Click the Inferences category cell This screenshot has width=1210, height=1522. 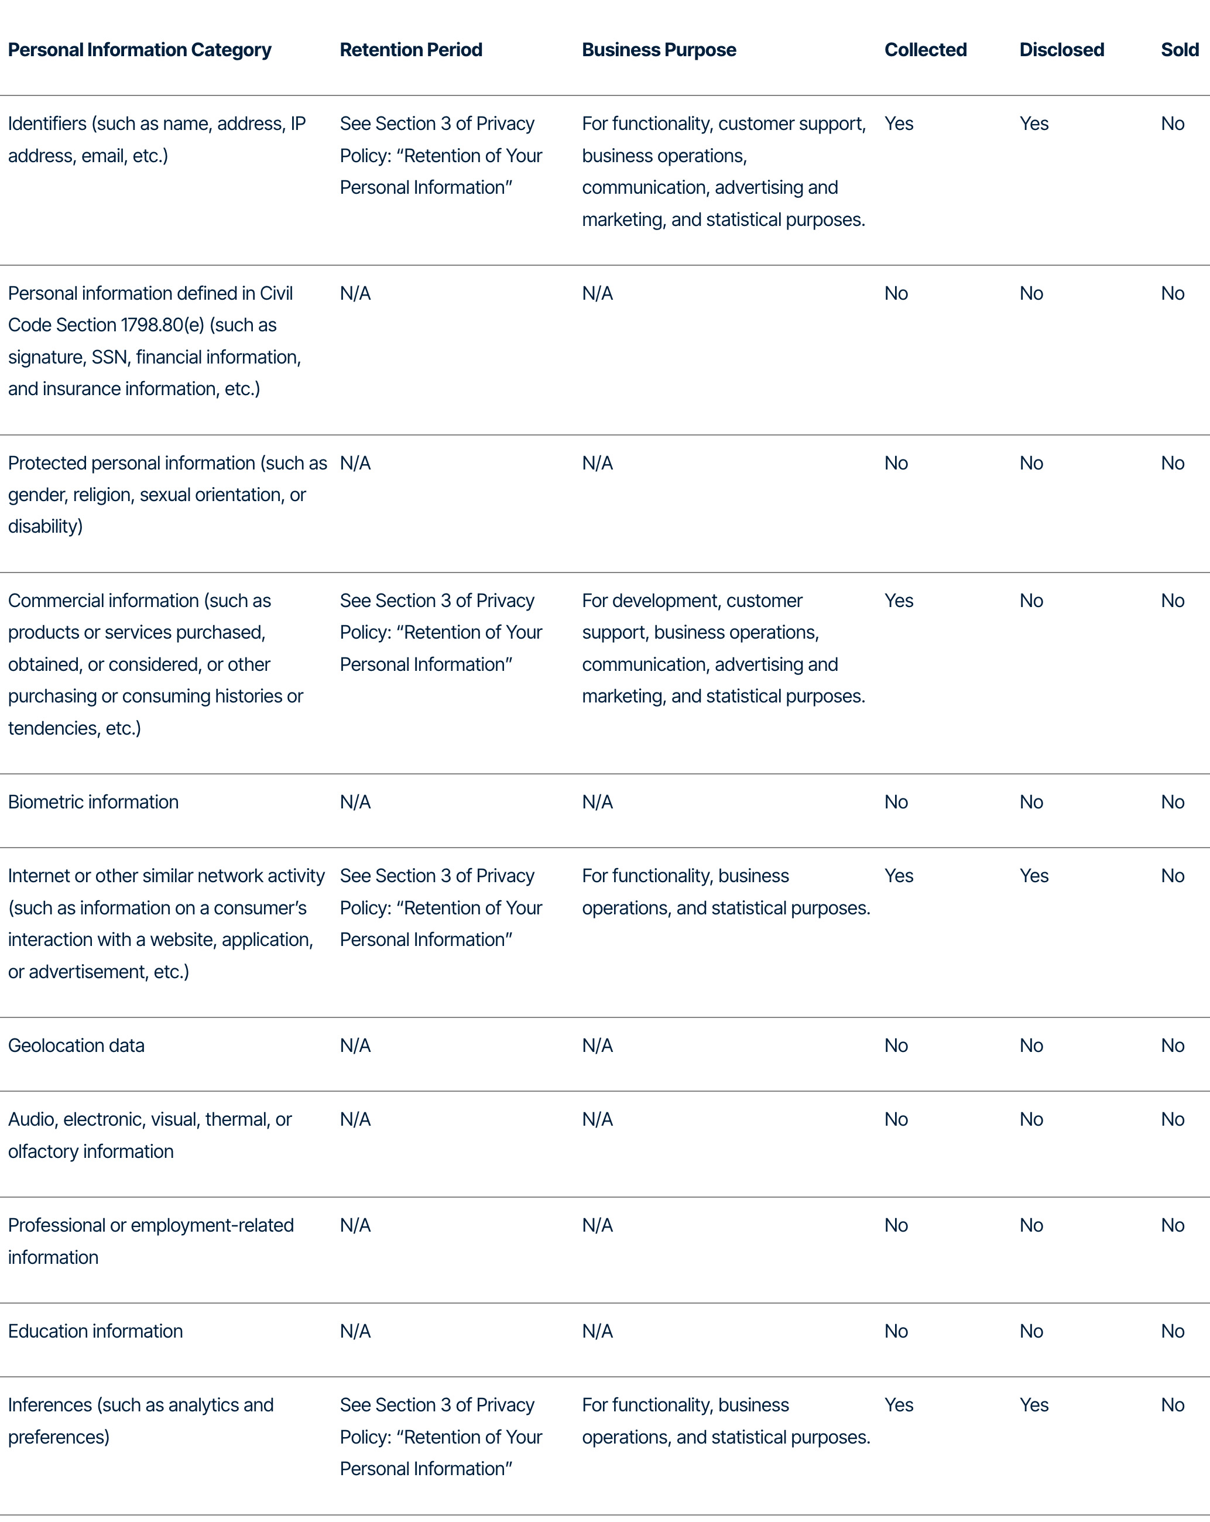pyautogui.click(x=140, y=1420)
